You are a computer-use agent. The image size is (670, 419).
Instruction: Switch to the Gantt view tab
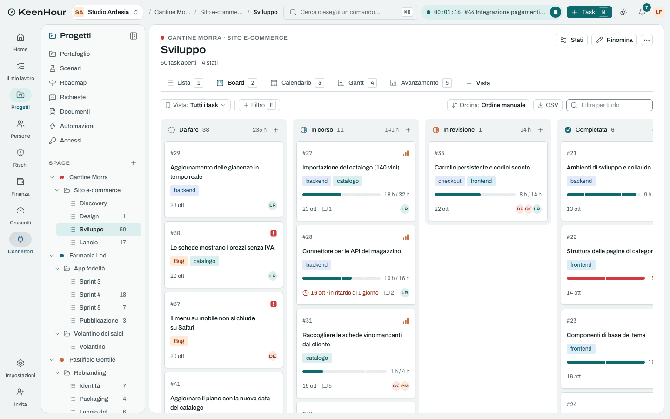coord(356,83)
